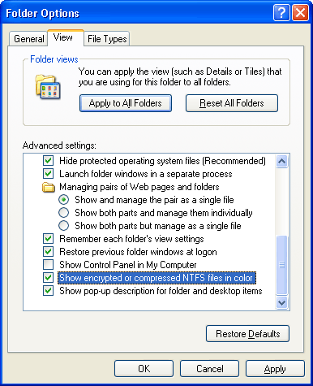The height and width of the screenshot is (386, 313).
Task: Click the Restore Defaults button
Action: coord(247,334)
